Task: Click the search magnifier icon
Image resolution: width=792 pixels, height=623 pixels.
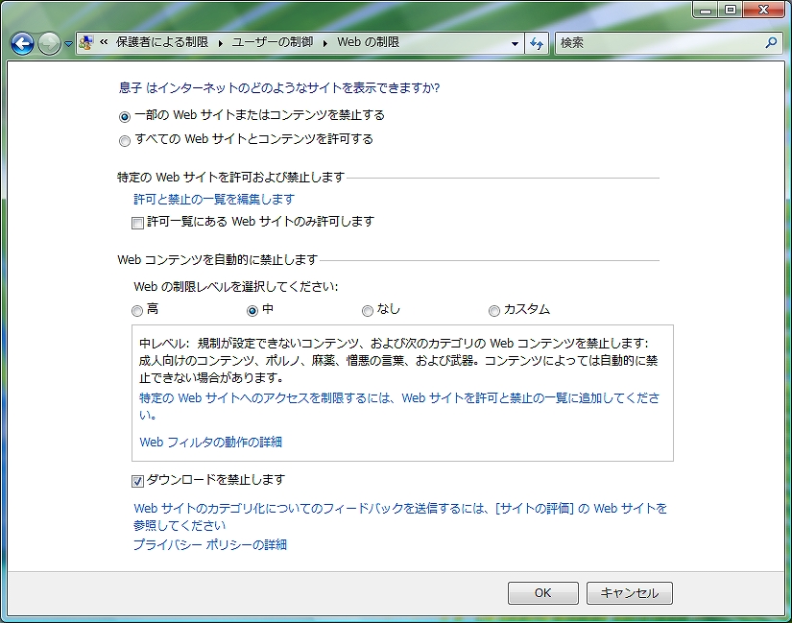Action: (770, 43)
